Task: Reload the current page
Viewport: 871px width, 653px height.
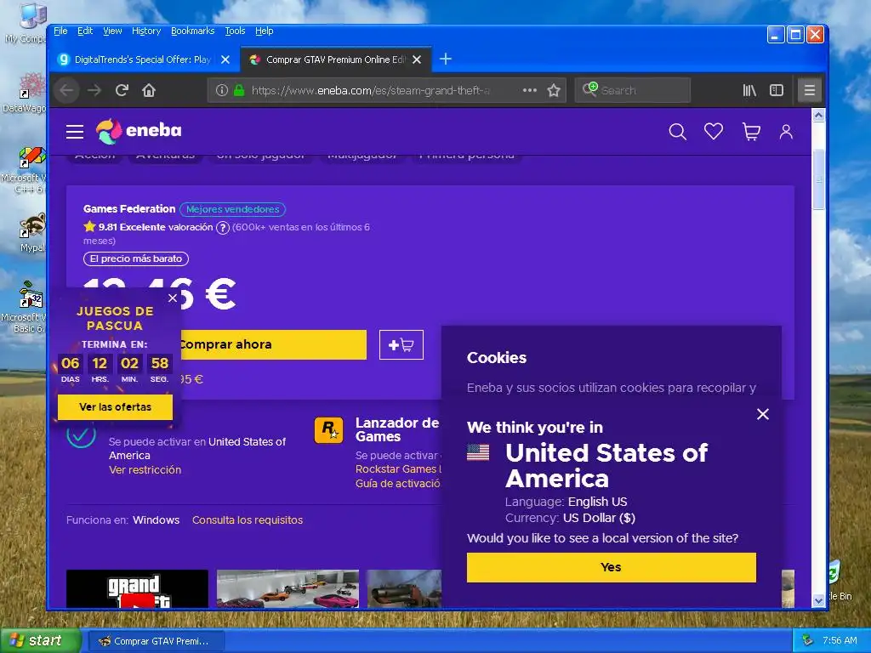Action: pyautogui.click(x=122, y=90)
